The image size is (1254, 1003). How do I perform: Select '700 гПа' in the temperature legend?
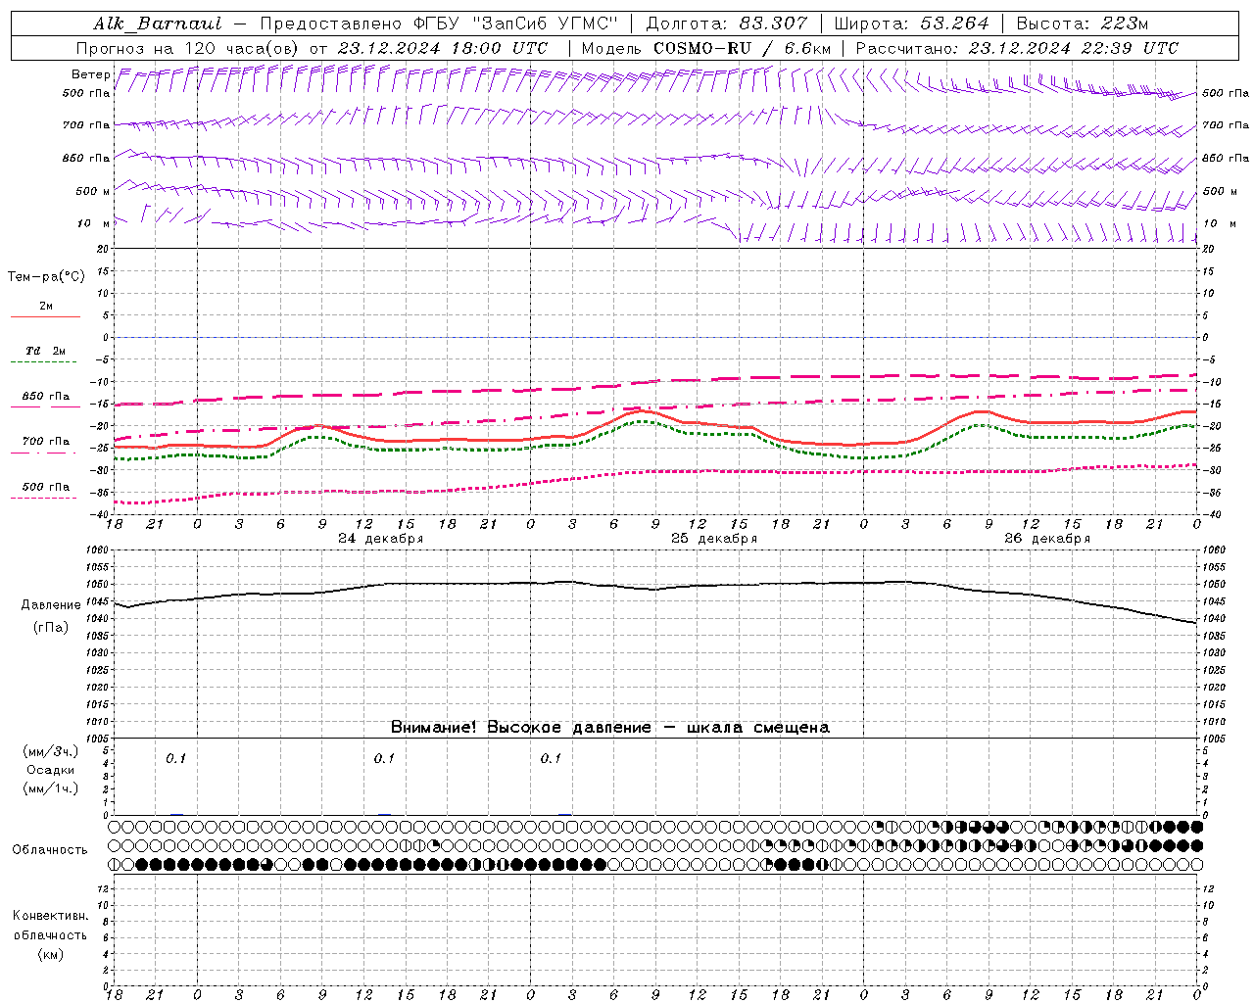[45, 442]
